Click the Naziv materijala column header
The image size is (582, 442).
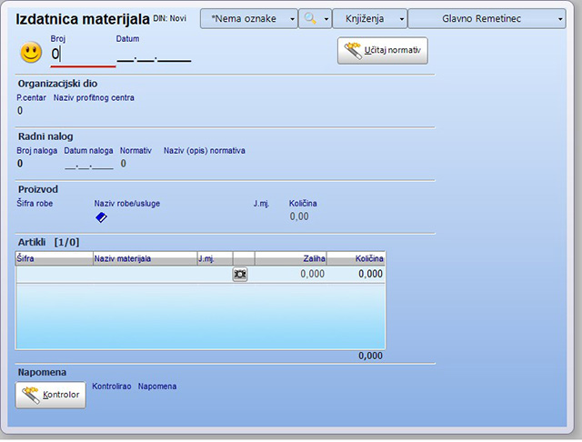[x=145, y=258]
